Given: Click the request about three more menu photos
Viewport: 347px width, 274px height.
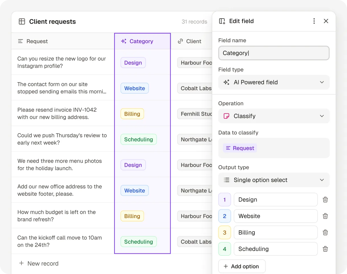Looking at the screenshot, I should [x=60, y=164].
